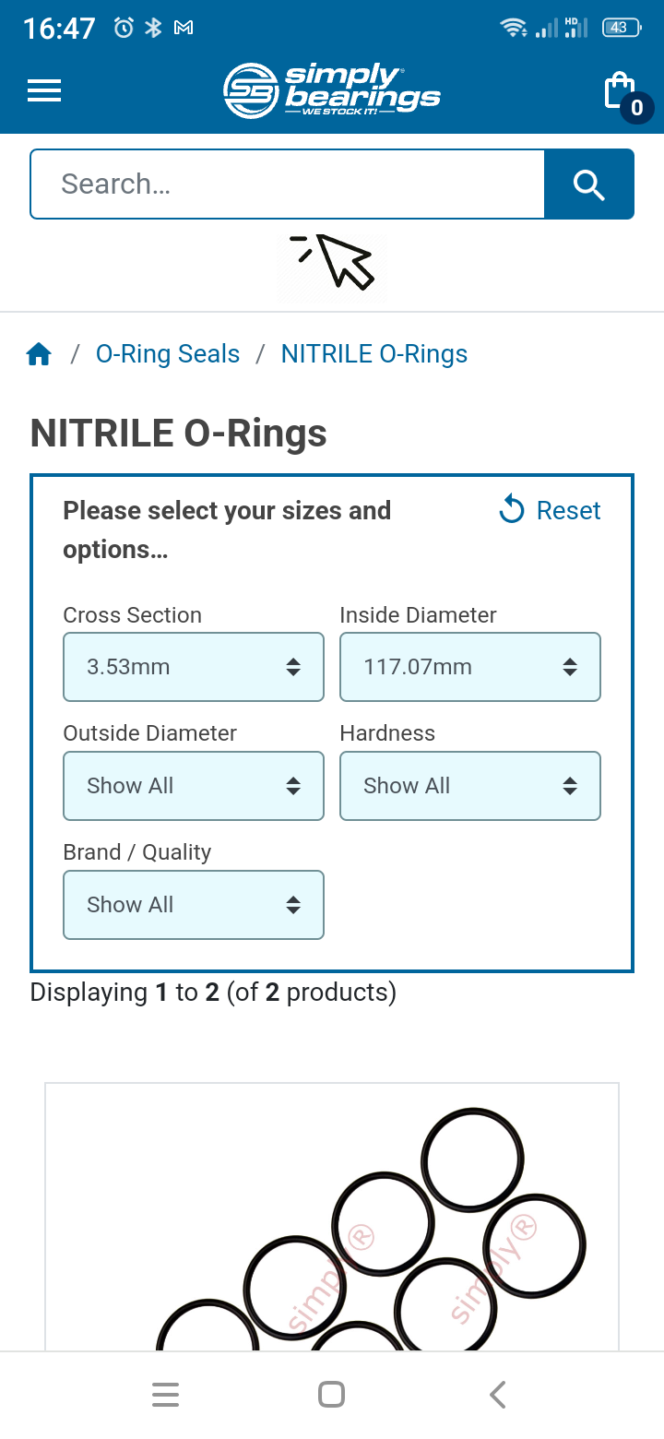Tap Android home square button
The height and width of the screenshot is (1439, 664).
331,1395
